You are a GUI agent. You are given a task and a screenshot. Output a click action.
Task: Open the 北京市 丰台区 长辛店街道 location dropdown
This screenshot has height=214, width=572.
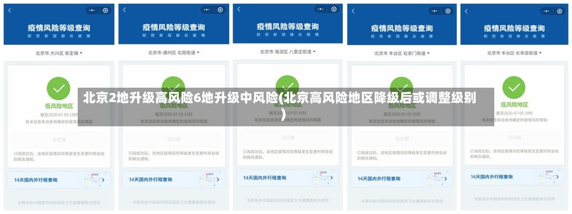coord(514,53)
